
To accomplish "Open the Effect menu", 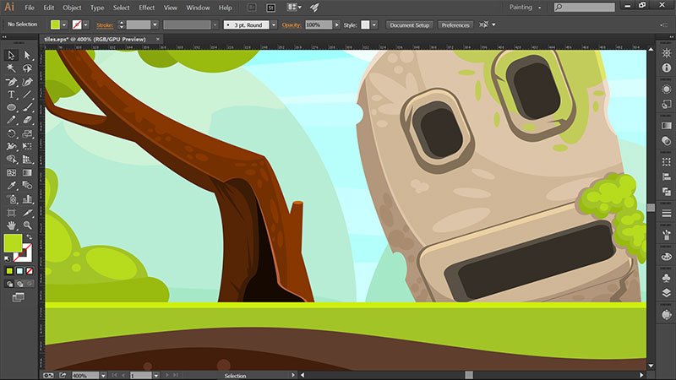I will tap(146, 8).
